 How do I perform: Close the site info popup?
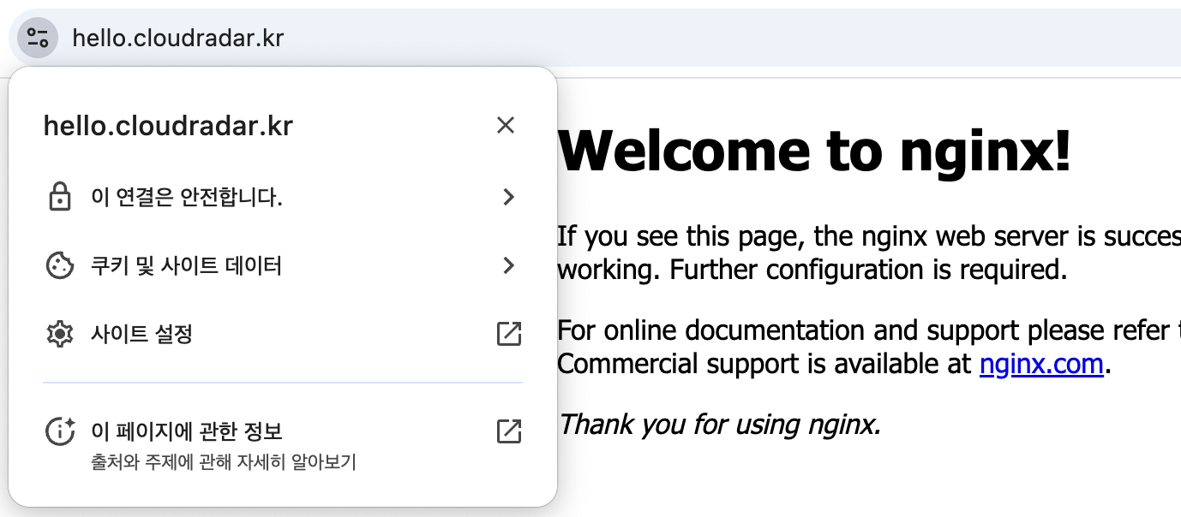[x=506, y=126]
